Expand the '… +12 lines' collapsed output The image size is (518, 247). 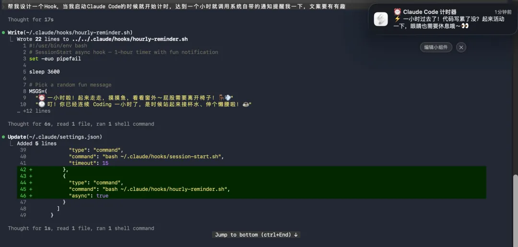34,111
